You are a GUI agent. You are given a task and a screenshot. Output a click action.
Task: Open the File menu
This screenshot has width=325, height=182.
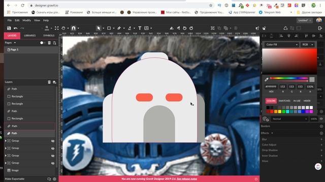coord(10,20)
